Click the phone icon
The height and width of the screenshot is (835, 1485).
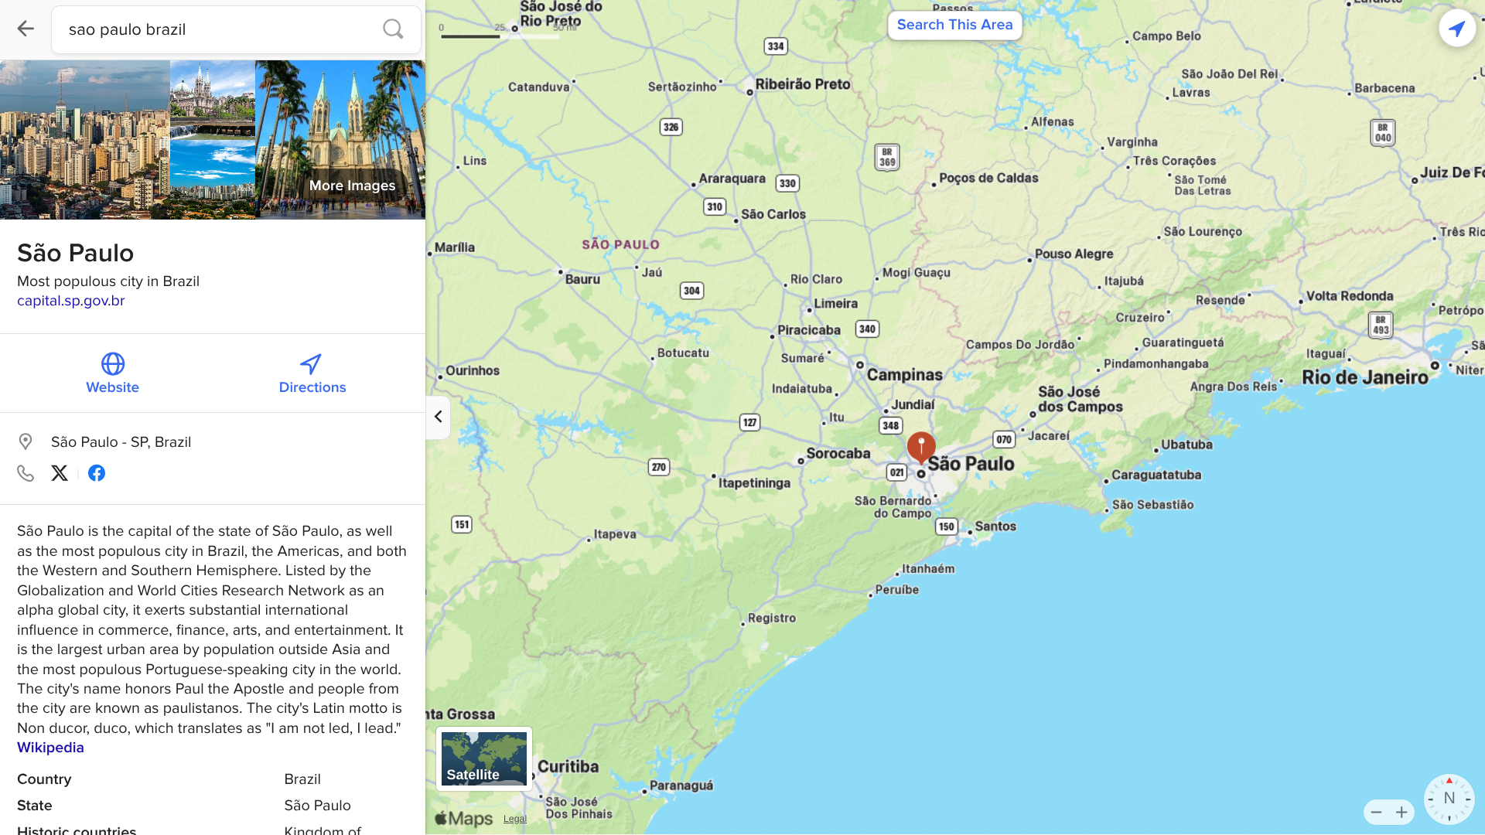[26, 473]
